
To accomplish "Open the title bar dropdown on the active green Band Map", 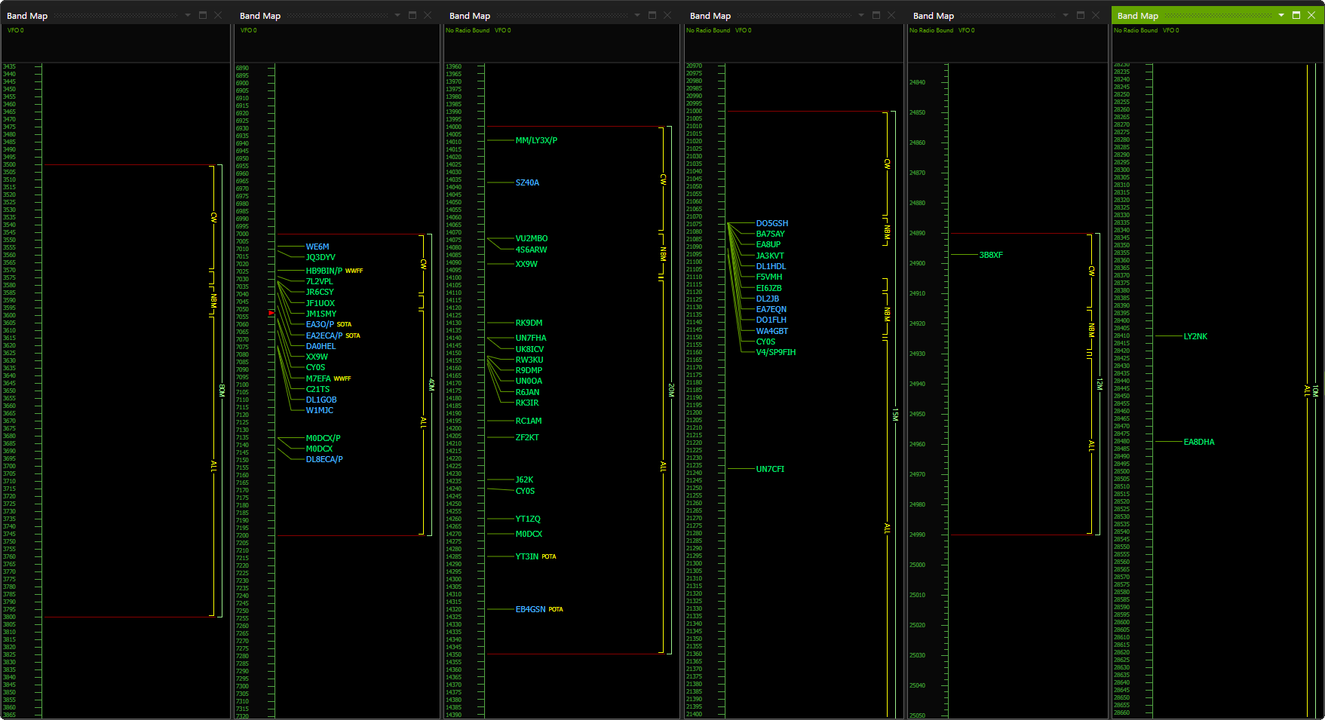I will click(1281, 15).
